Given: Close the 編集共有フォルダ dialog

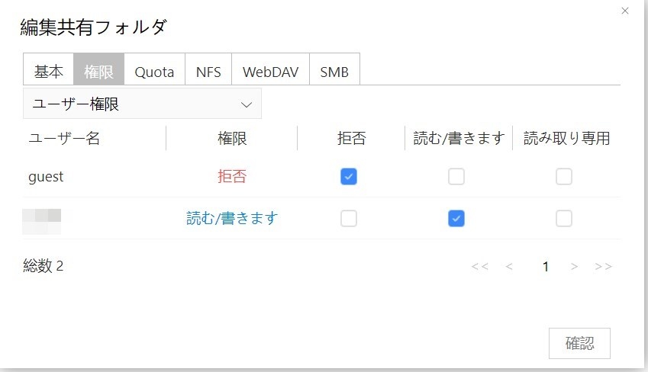Looking at the screenshot, I should point(625,11).
